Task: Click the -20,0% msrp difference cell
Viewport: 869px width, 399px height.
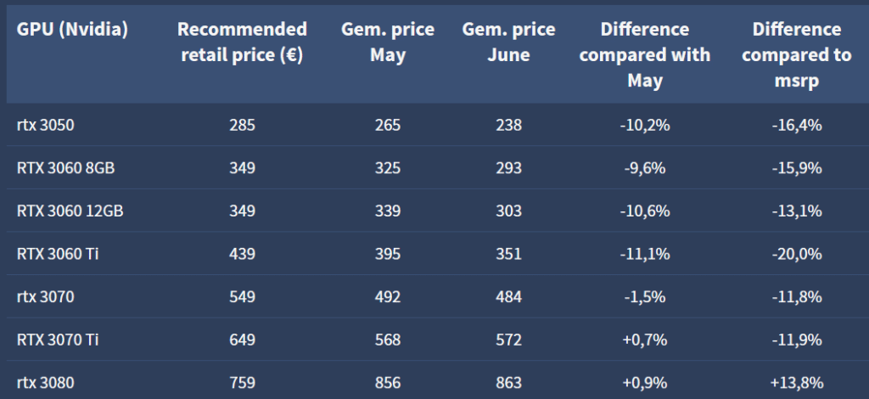Action: [797, 254]
